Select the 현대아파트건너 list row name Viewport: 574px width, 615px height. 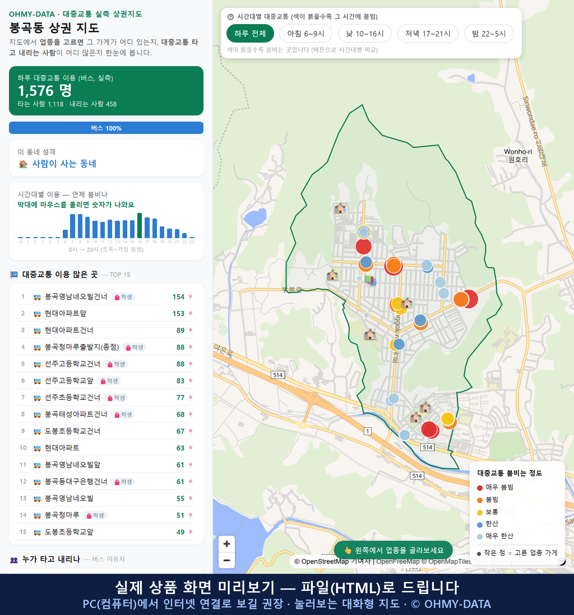click(x=69, y=330)
